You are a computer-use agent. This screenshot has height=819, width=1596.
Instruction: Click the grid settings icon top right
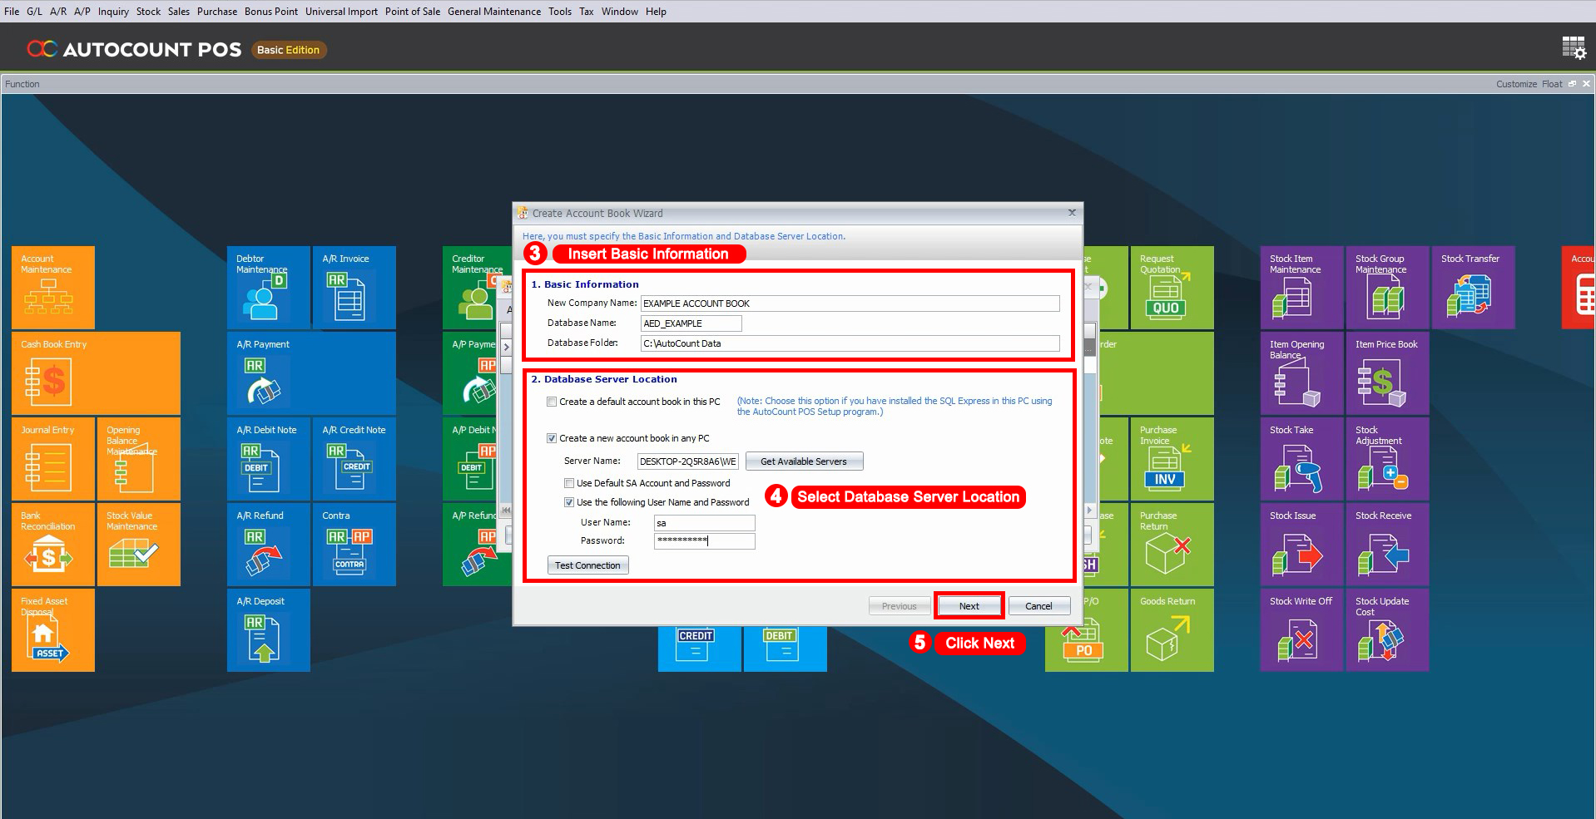tap(1574, 48)
